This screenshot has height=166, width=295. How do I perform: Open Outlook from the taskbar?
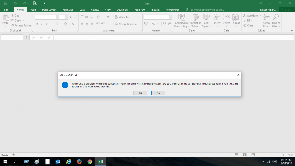tap(58, 162)
